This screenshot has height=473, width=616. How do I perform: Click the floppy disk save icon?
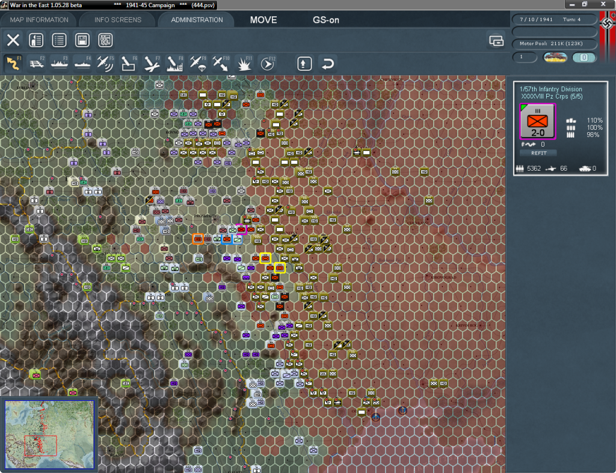pos(82,40)
